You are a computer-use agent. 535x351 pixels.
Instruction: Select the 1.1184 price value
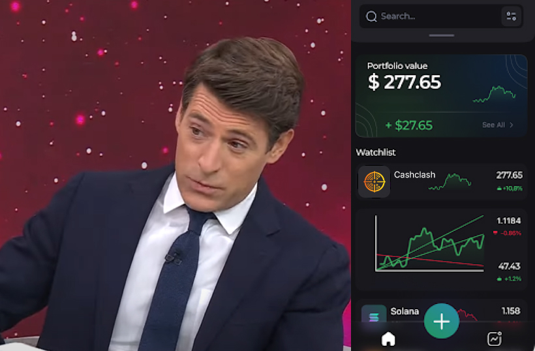509,221
